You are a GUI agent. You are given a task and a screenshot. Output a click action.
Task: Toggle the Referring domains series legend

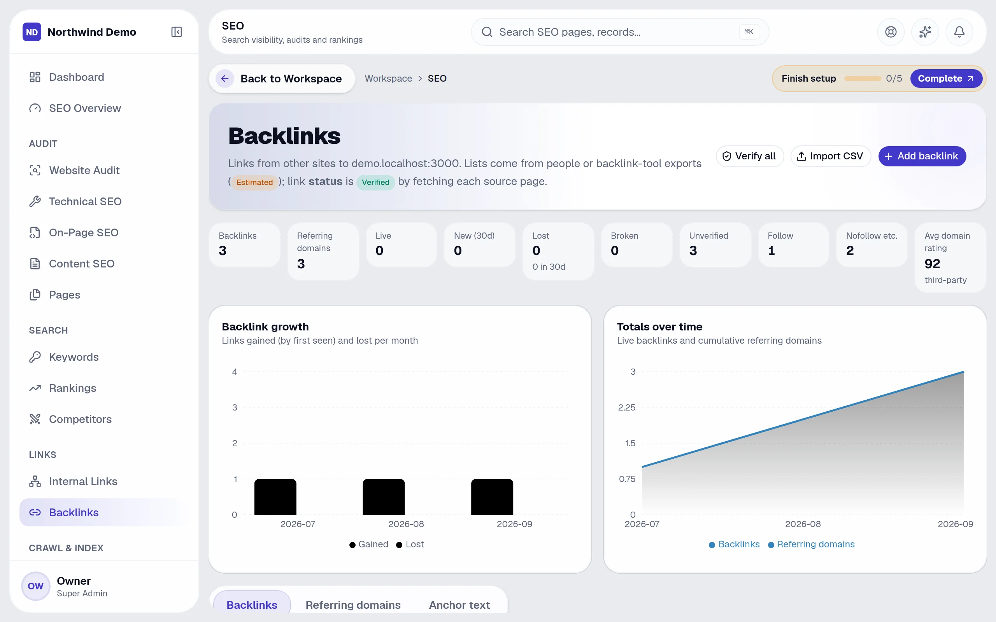tap(811, 544)
